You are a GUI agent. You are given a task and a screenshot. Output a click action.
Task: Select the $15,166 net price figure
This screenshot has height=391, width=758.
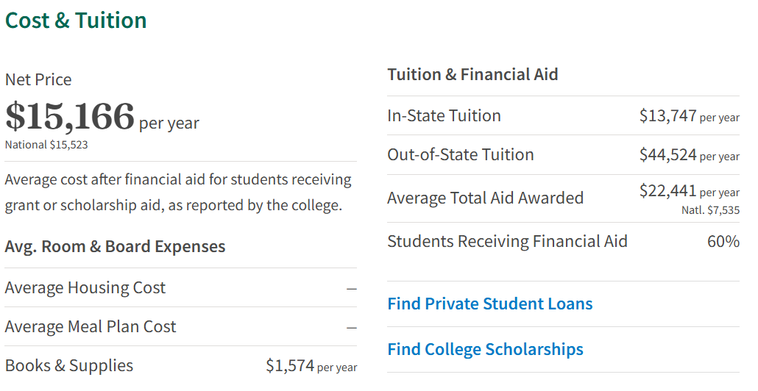[70, 116]
